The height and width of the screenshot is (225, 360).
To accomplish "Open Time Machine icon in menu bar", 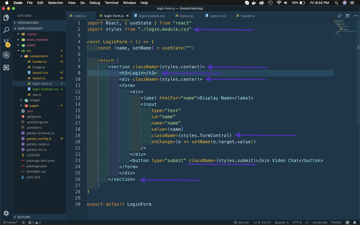I will [270, 3].
